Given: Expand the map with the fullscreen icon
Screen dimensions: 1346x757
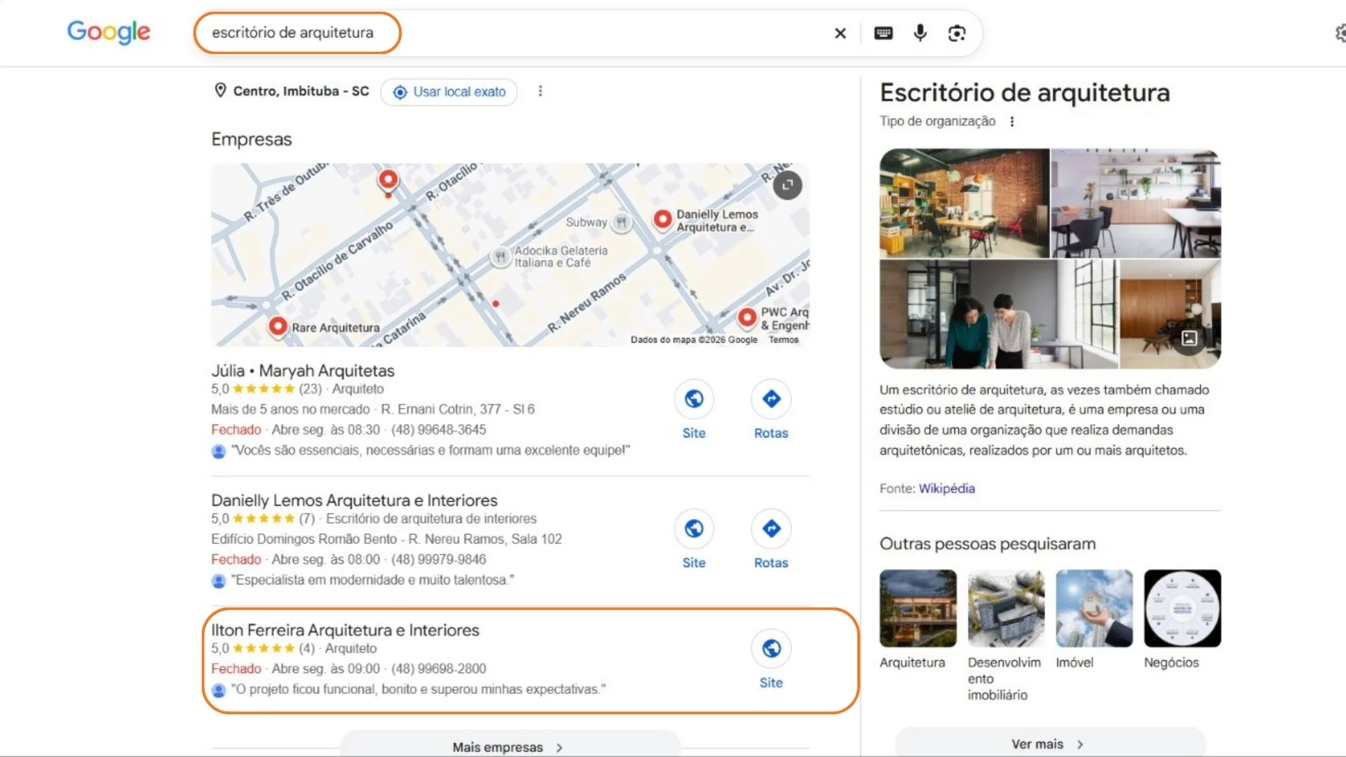Looking at the screenshot, I should coord(787,185).
